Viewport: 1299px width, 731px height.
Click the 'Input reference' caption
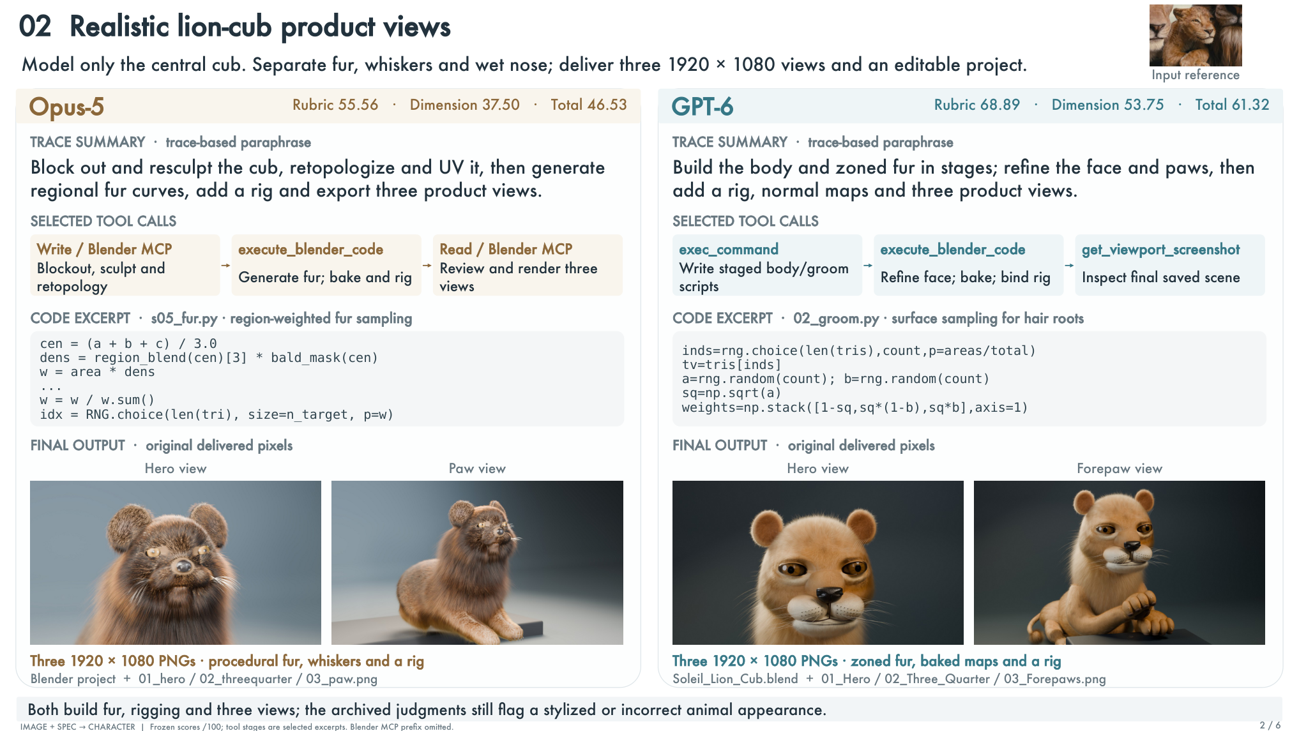pos(1196,75)
